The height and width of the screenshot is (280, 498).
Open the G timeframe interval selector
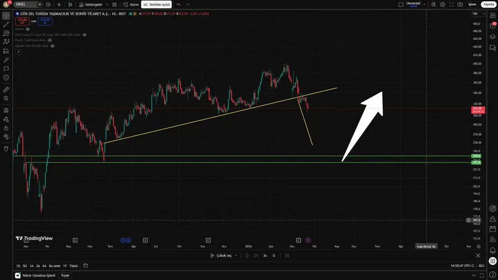point(59,4)
